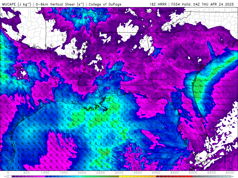Click the 1500 legend value
This screenshot has width=238, height=178.
(x=64, y=173)
